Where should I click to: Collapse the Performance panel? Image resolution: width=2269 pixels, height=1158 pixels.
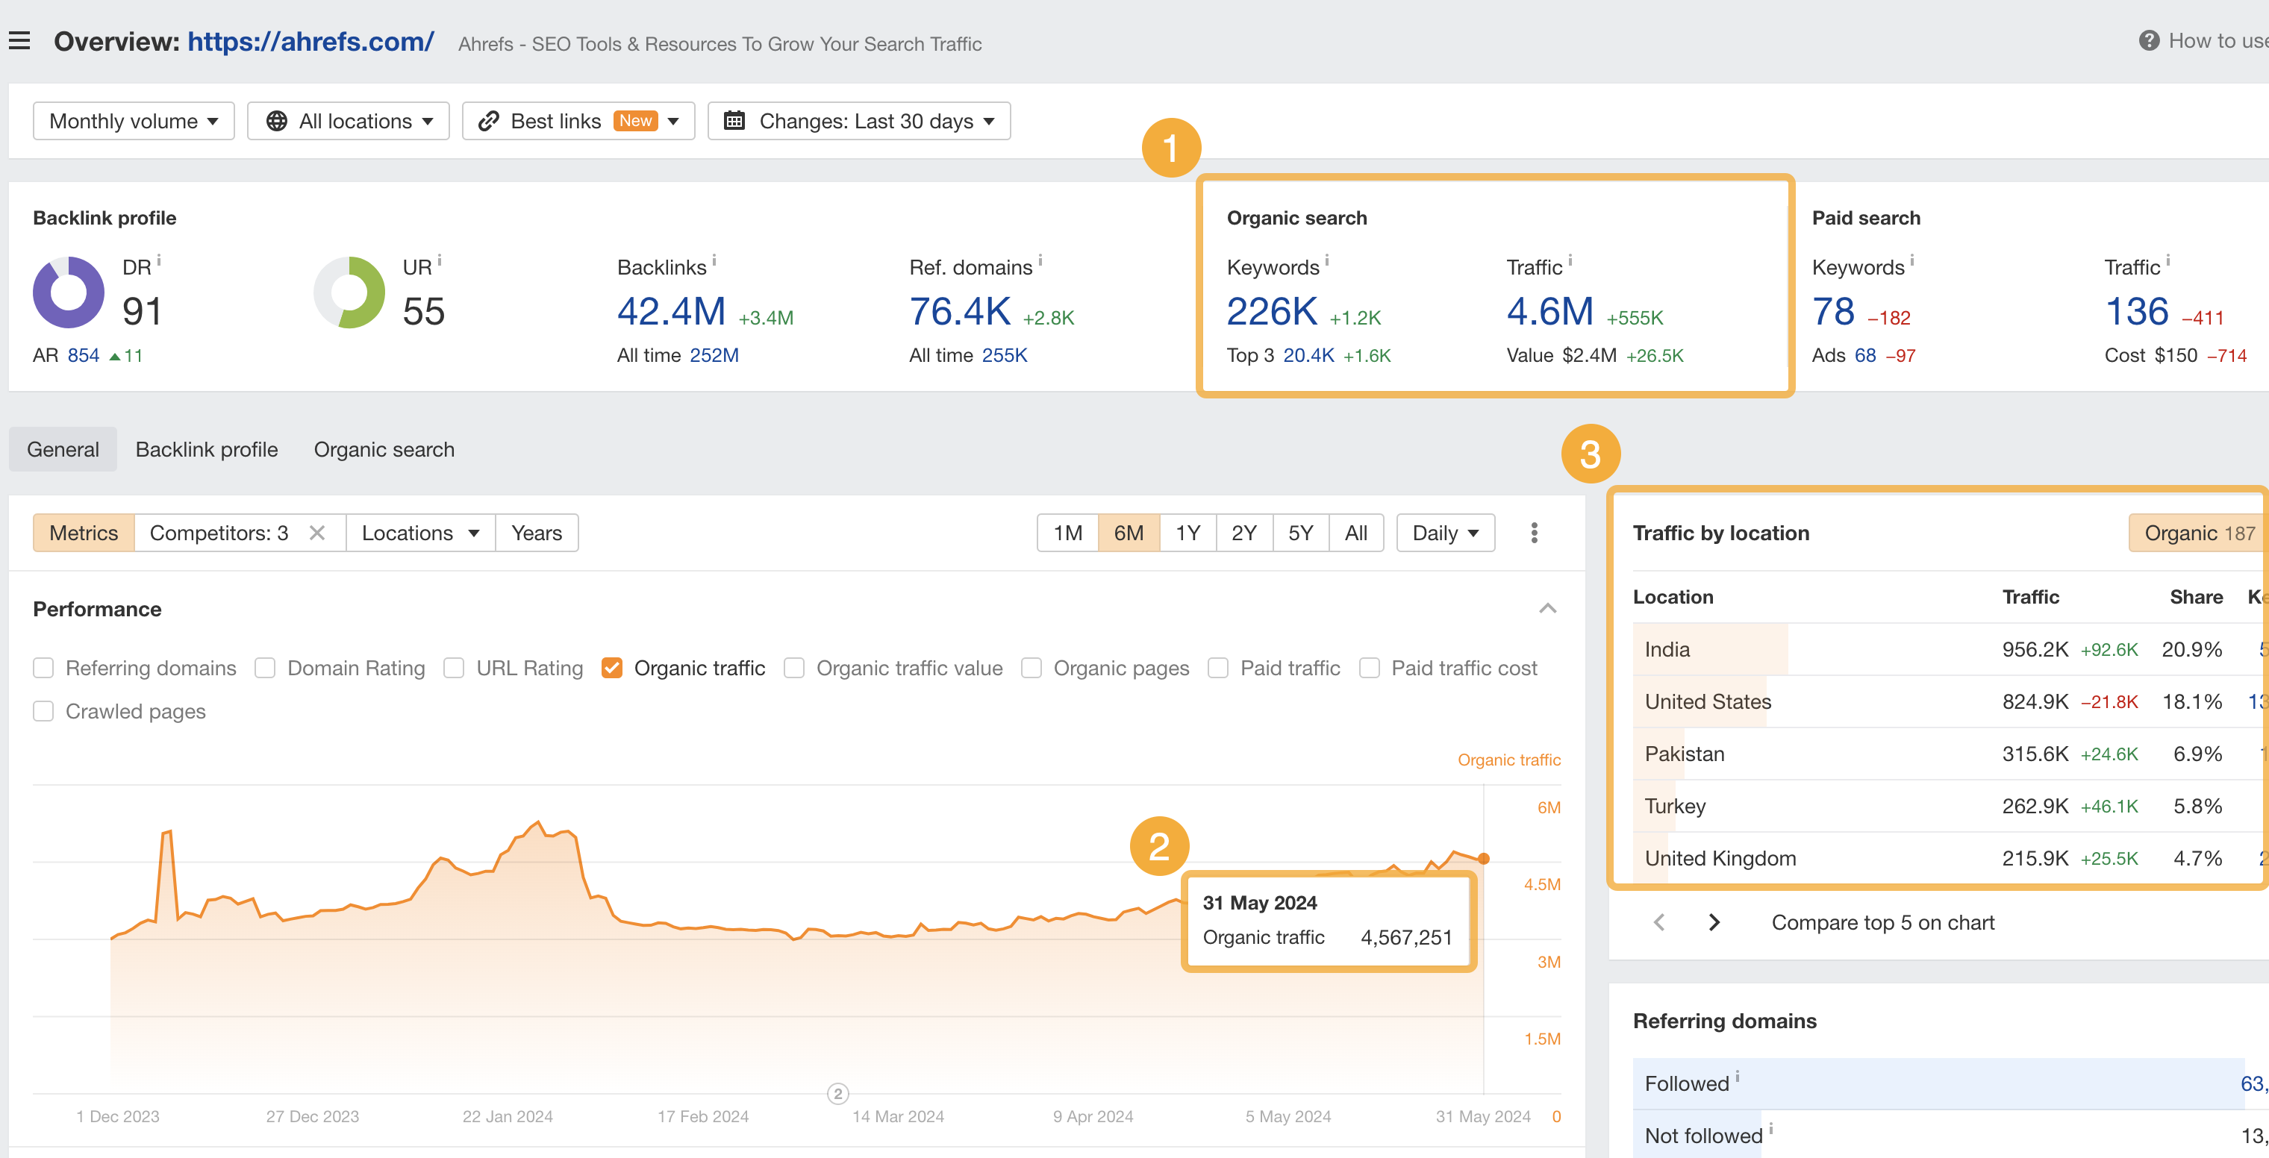tap(1547, 607)
